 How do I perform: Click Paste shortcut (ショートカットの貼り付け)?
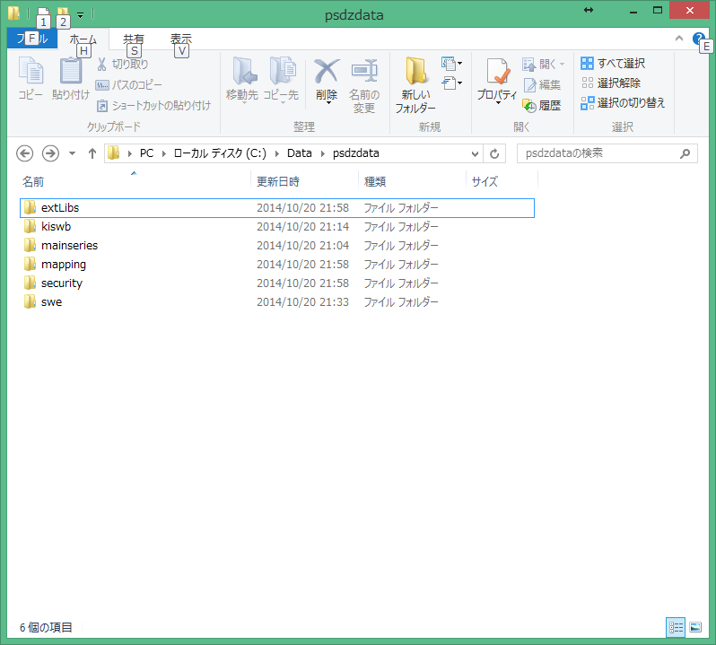tap(153, 106)
